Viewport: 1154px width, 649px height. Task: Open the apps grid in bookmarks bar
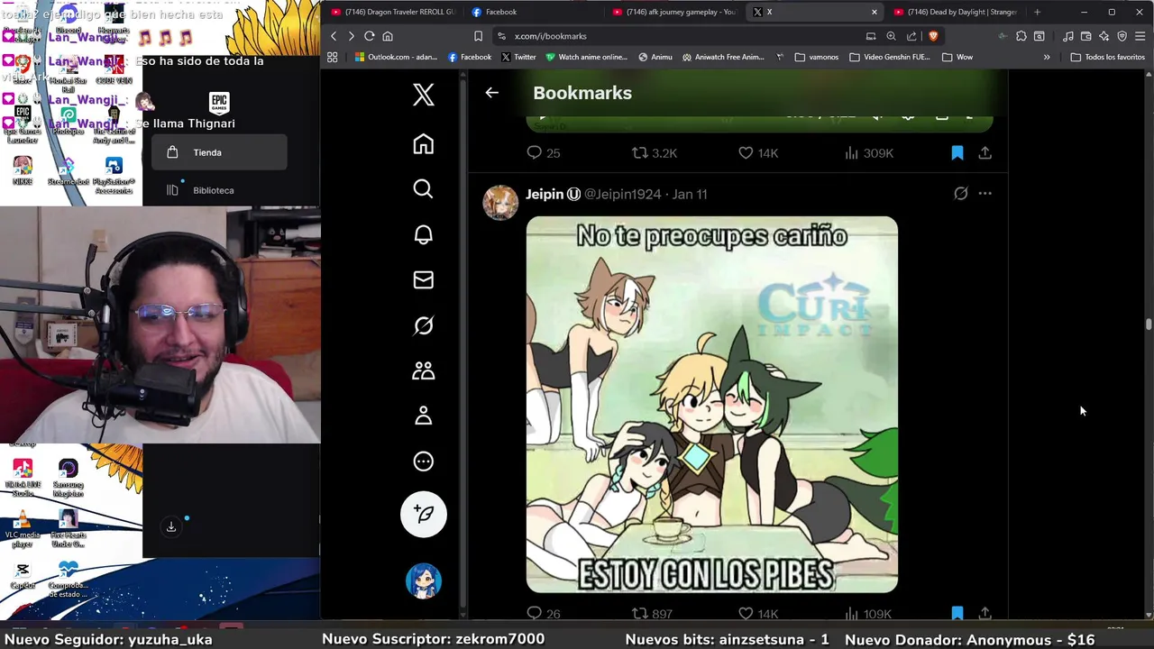pos(333,57)
